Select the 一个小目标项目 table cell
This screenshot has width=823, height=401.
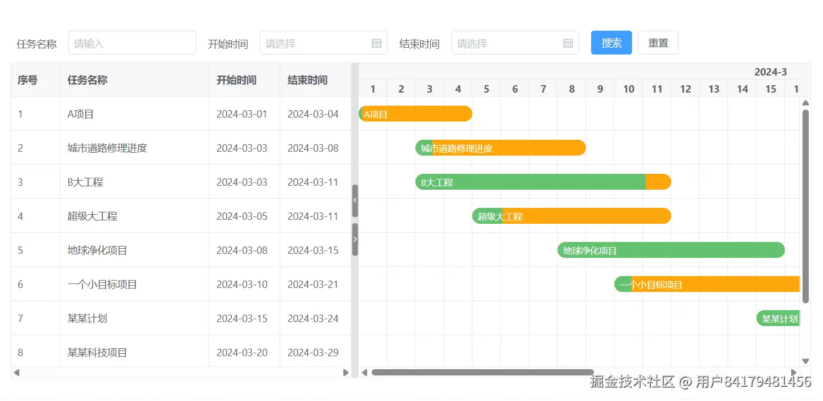[135, 284]
